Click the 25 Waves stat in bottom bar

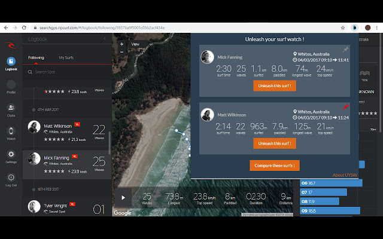[147, 198]
